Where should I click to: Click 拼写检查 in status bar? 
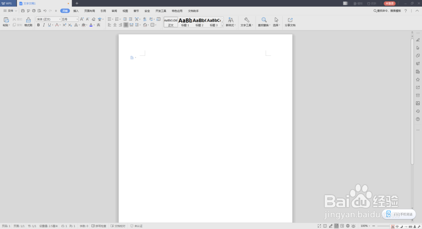coord(99,226)
